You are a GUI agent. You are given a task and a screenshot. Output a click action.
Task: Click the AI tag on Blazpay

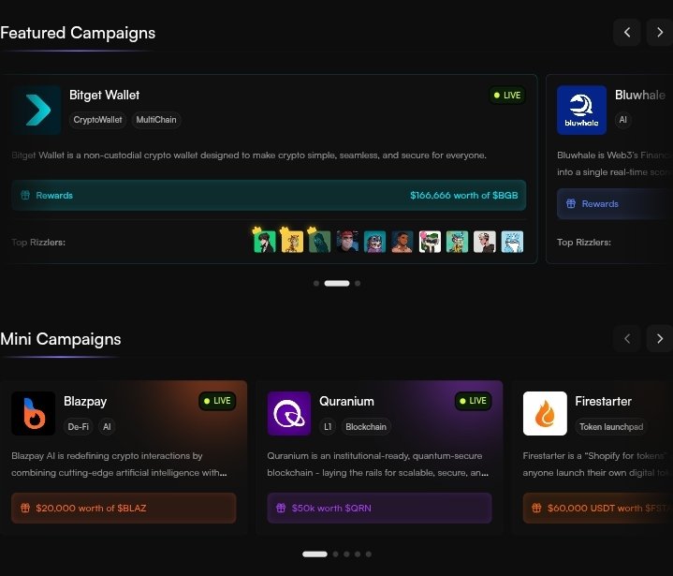(x=107, y=426)
